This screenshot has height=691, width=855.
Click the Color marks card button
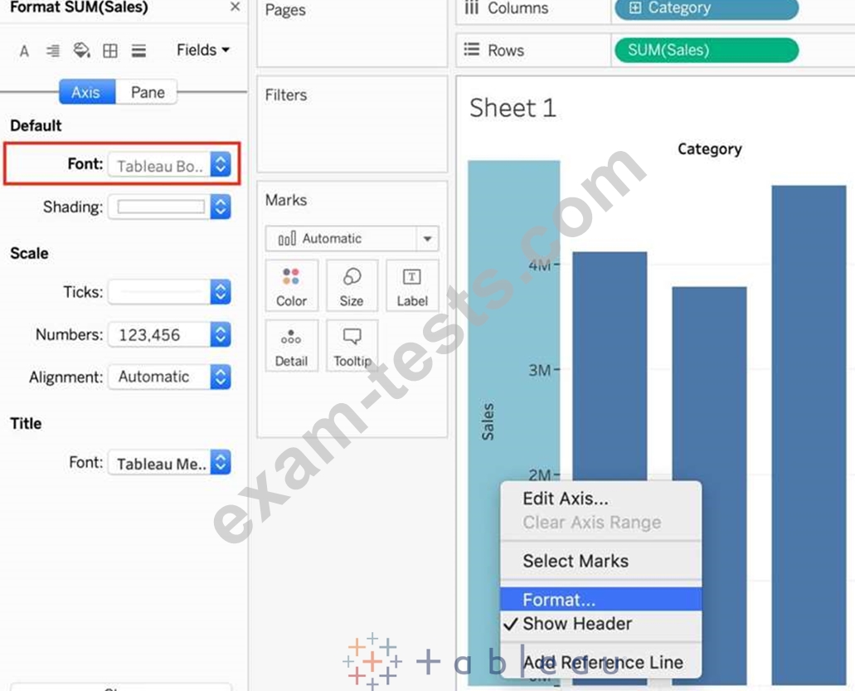[x=291, y=286]
